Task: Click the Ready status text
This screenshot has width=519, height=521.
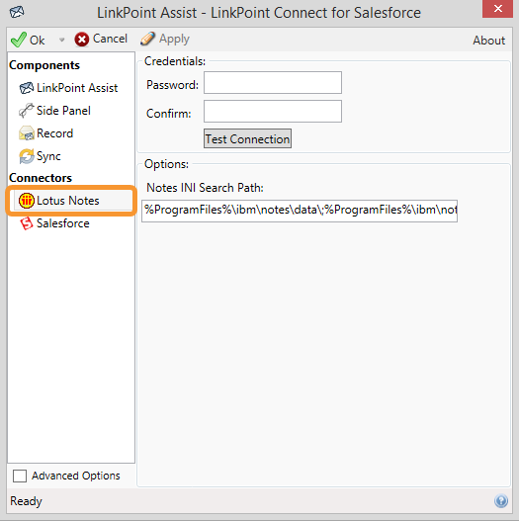Action: pos(26,501)
